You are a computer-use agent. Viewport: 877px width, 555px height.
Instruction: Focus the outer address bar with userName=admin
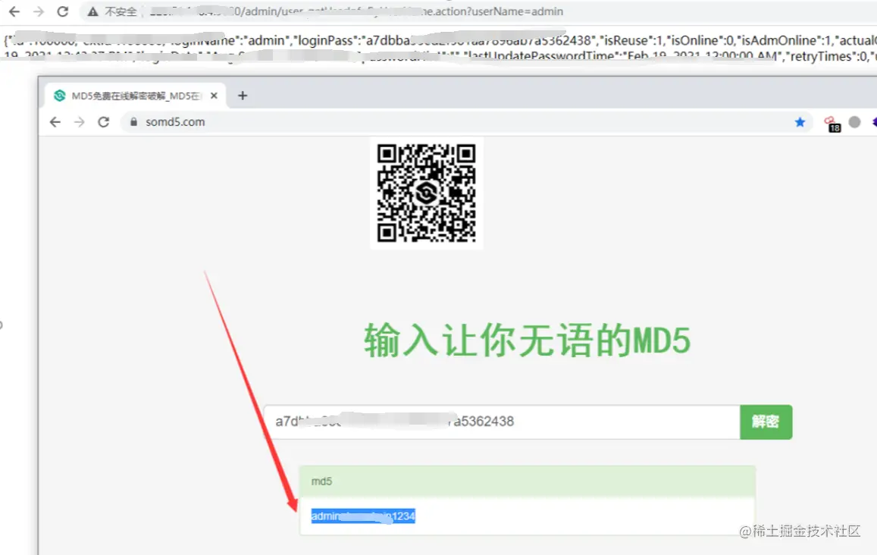pos(478,11)
